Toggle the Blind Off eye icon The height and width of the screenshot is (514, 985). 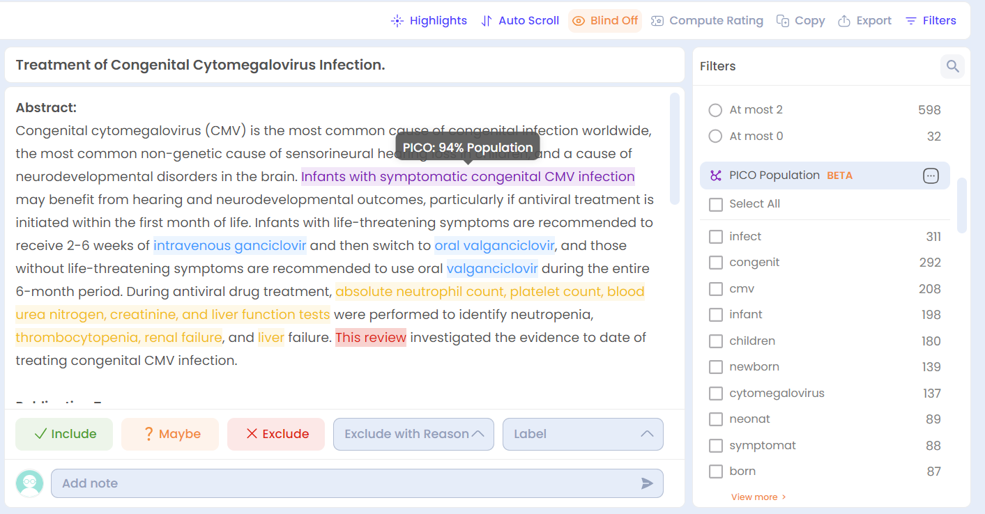click(579, 21)
